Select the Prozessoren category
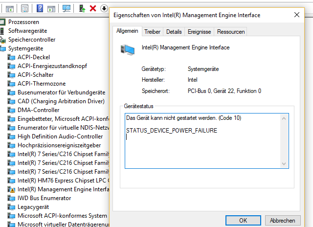313x227 pixels. point(23,22)
